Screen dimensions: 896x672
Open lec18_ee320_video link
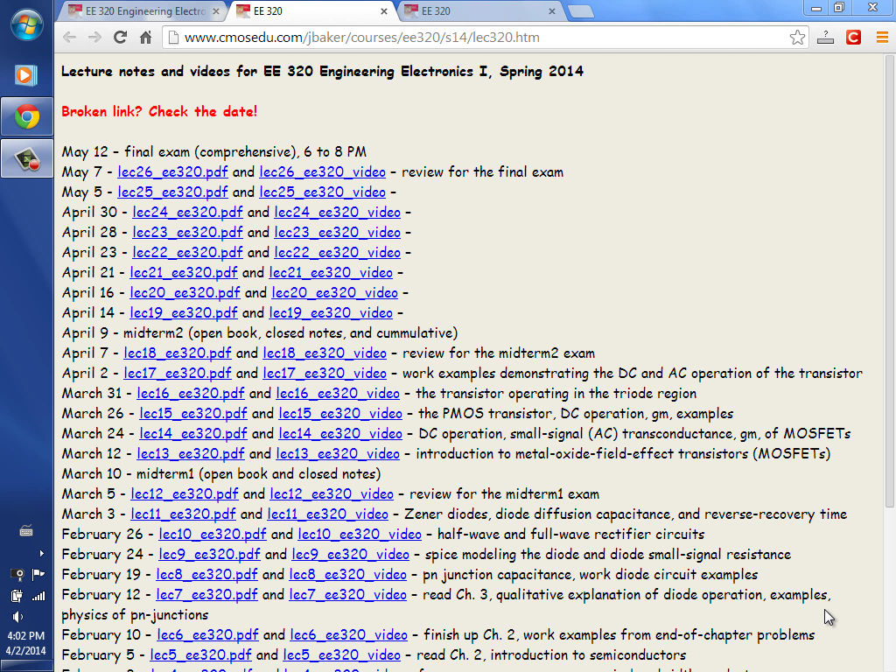click(x=325, y=353)
